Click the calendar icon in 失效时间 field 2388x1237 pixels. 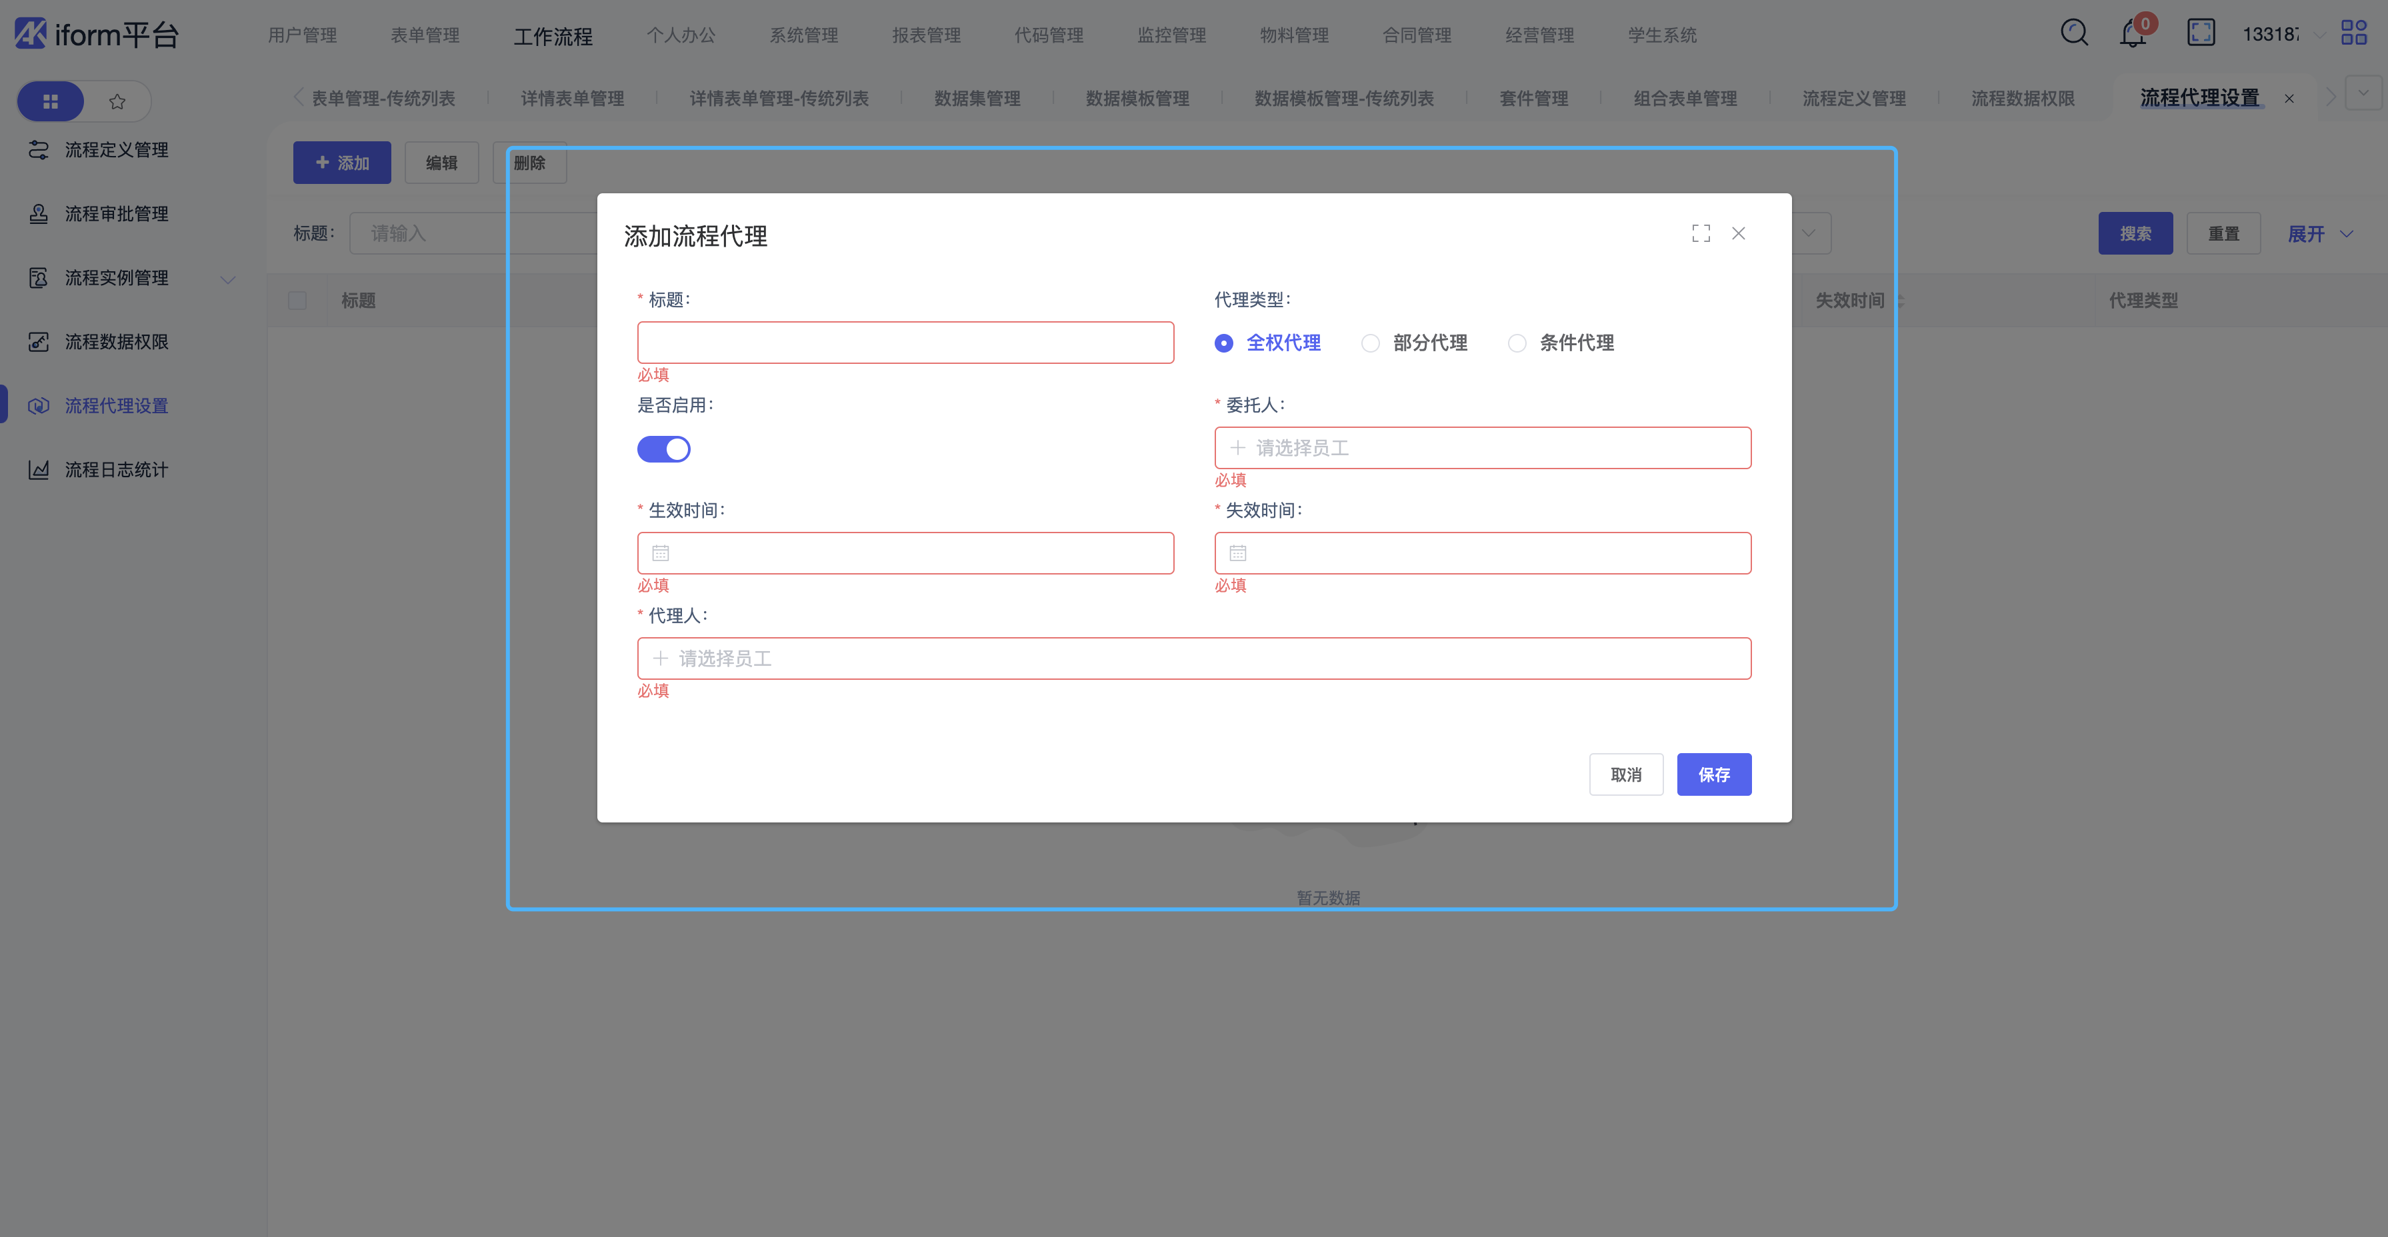(1237, 553)
